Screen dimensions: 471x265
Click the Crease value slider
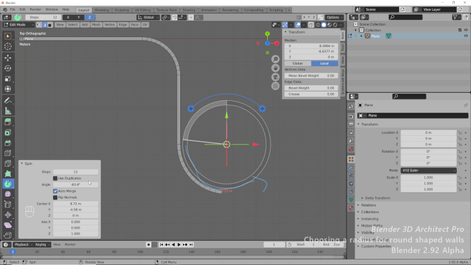311,94
